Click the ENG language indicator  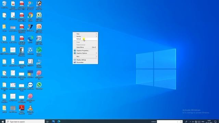point(203,122)
